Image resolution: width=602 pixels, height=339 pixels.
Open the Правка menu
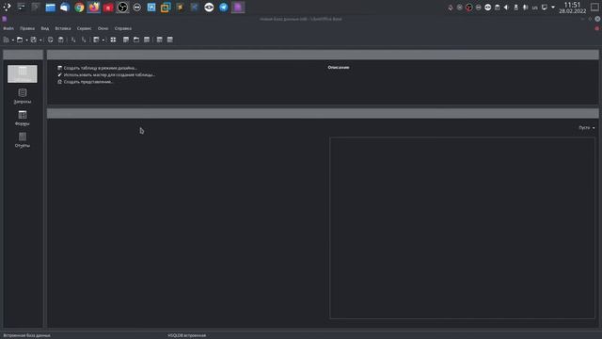tap(27, 28)
